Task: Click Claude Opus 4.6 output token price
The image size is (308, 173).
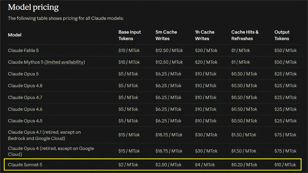Action: 285,109
